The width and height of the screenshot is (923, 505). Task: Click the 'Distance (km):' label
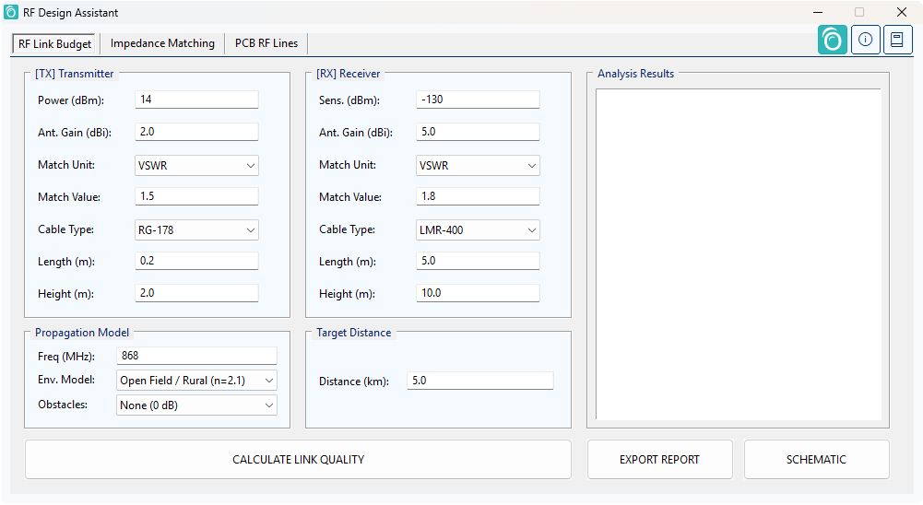(354, 382)
